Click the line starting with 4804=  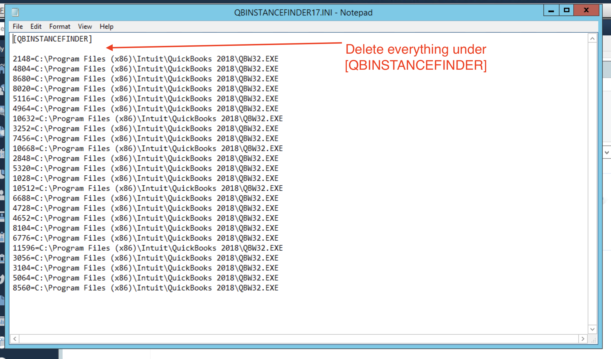146,69
